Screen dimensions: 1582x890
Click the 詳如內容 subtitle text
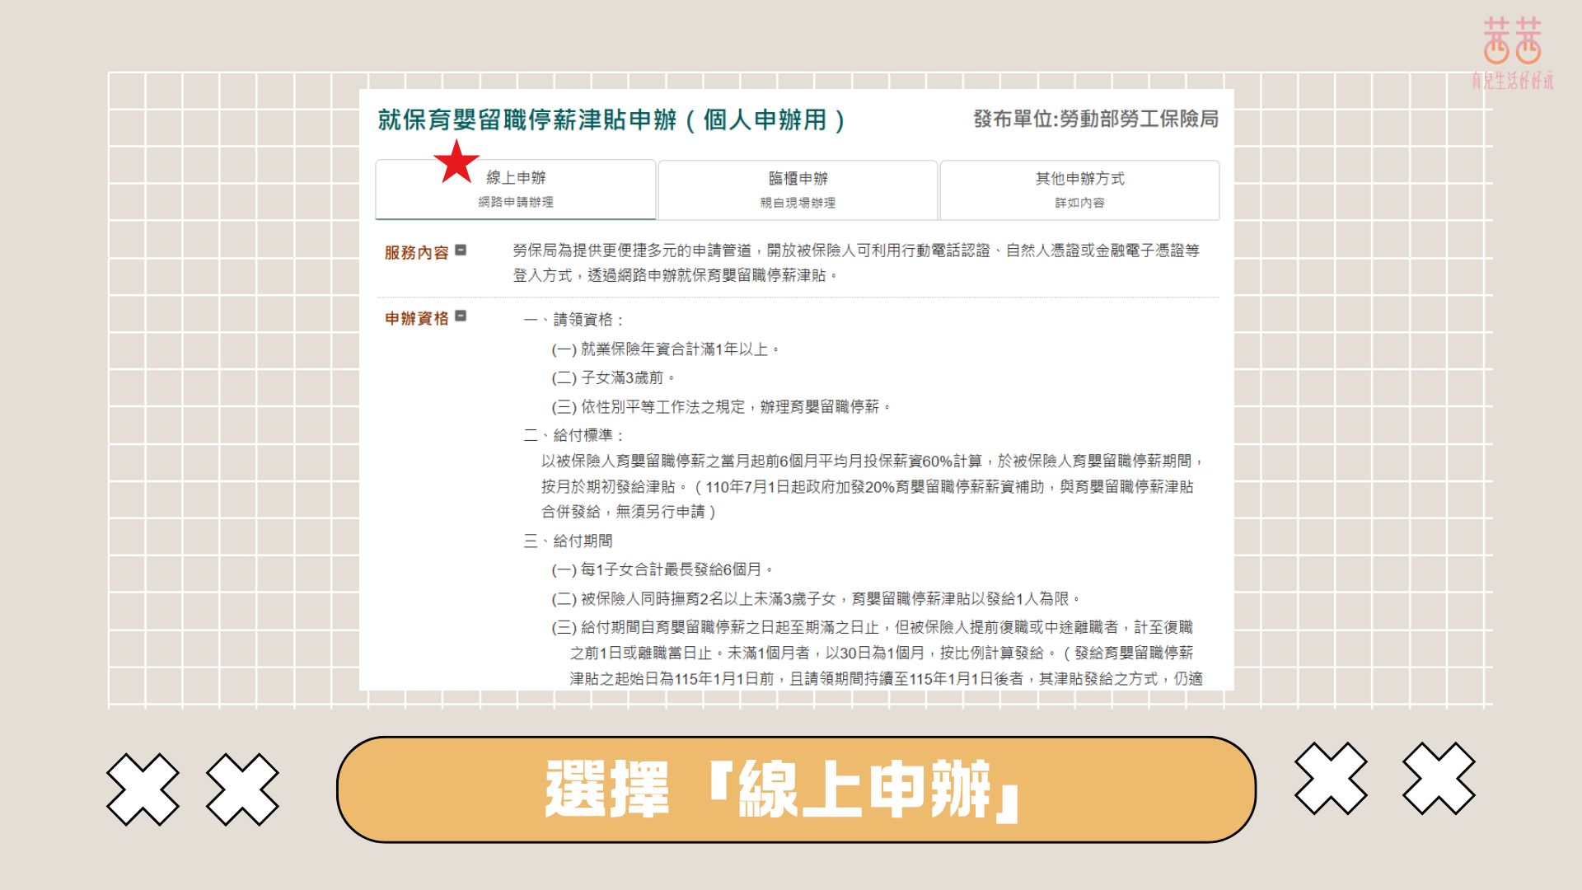tap(1078, 204)
